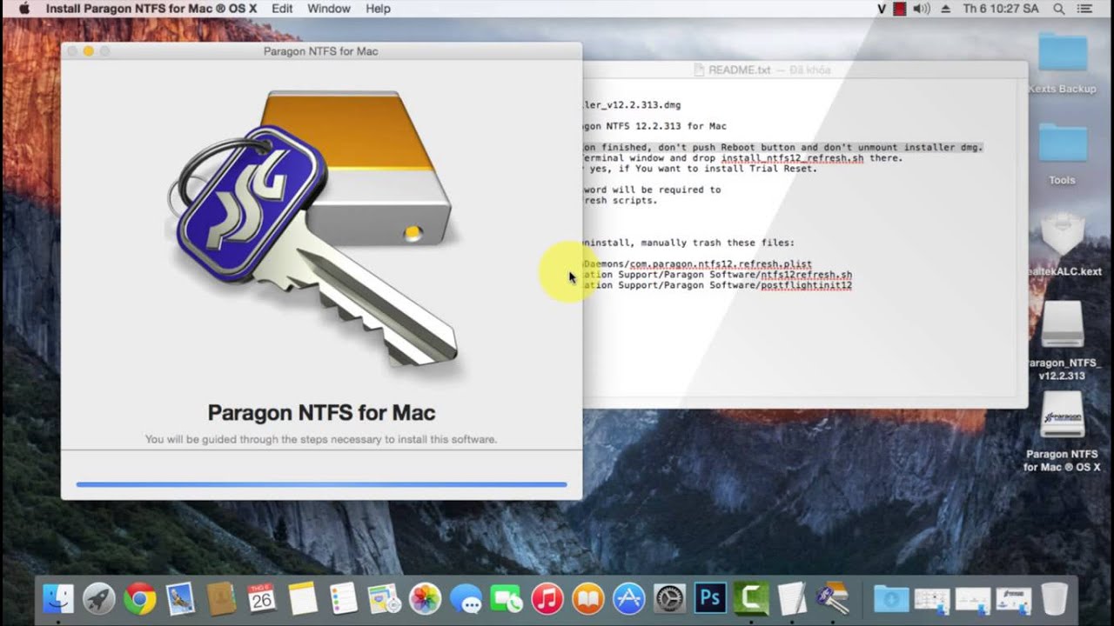Open TextEdit paper-and-pen icon in Dock
The width and height of the screenshot is (1114, 626).
click(791, 598)
